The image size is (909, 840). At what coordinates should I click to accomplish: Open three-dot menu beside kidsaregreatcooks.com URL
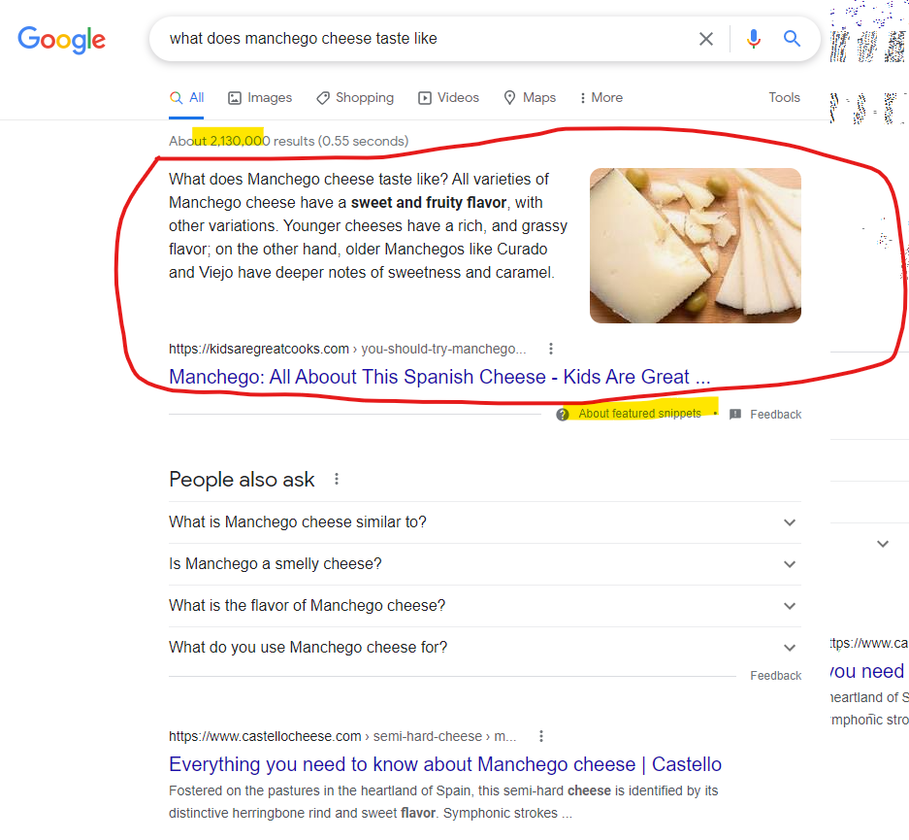(x=551, y=349)
